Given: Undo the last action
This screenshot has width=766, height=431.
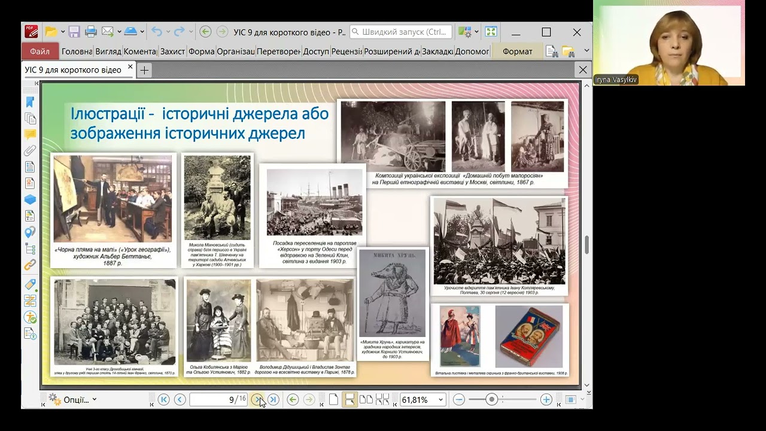Looking at the screenshot, I should pos(157,32).
